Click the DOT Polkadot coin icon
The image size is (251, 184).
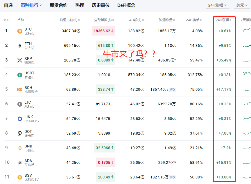(x=19, y=133)
